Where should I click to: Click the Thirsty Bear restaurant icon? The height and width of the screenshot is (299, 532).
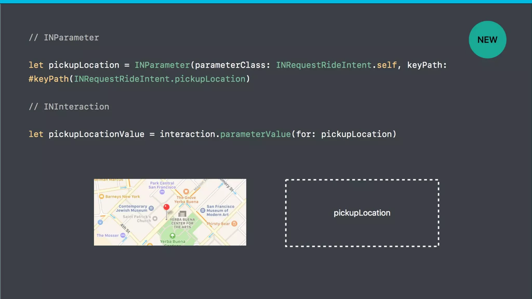pos(234,223)
